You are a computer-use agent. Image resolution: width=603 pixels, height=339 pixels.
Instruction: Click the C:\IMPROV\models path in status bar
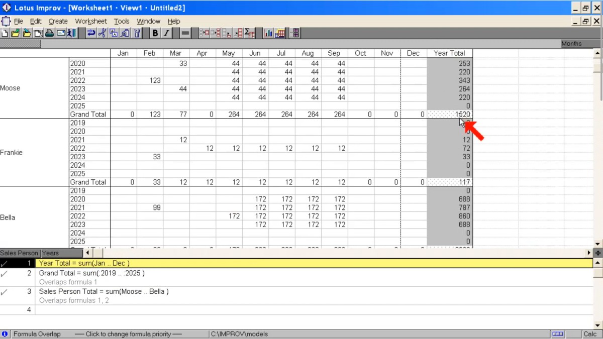(239, 334)
